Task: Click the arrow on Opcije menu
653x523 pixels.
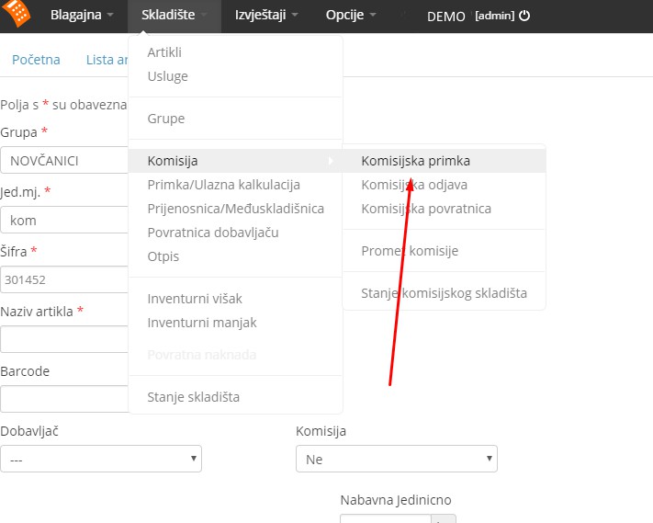Action: [373, 16]
